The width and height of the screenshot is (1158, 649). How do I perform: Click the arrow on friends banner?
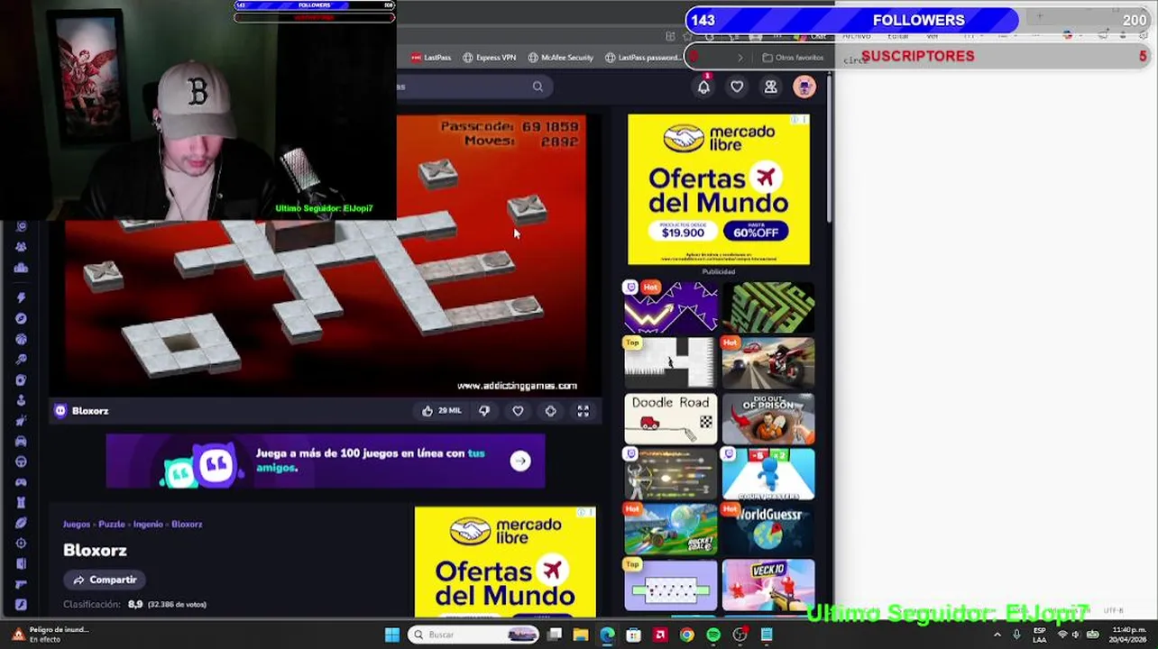tap(520, 461)
